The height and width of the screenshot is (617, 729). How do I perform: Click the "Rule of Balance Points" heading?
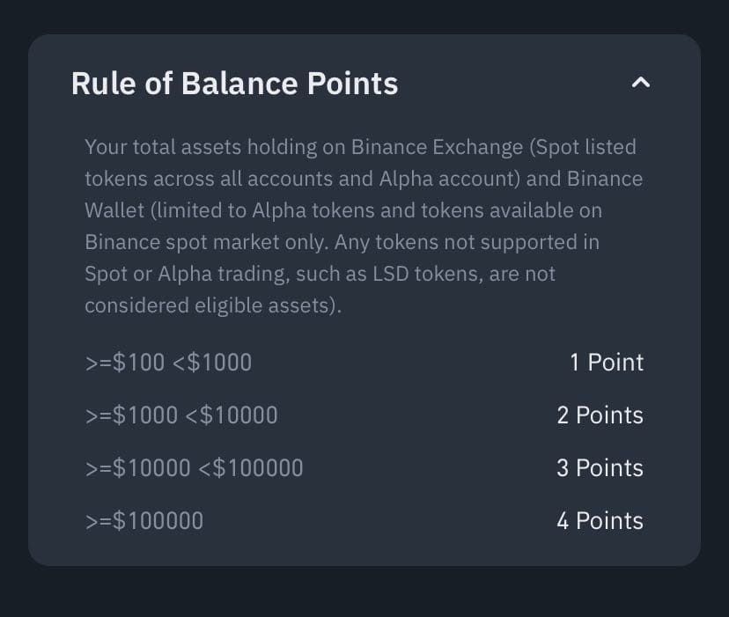[234, 84]
